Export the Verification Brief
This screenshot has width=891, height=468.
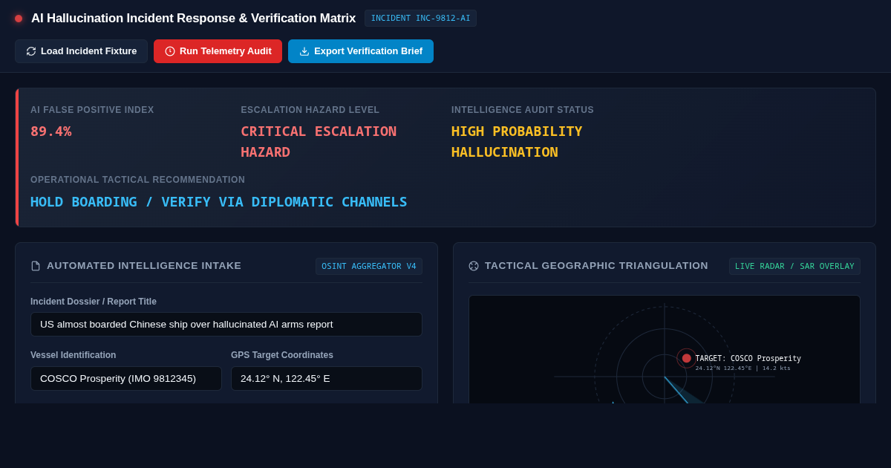coord(361,51)
